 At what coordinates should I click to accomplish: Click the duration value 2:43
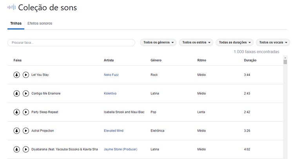point(247,94)
